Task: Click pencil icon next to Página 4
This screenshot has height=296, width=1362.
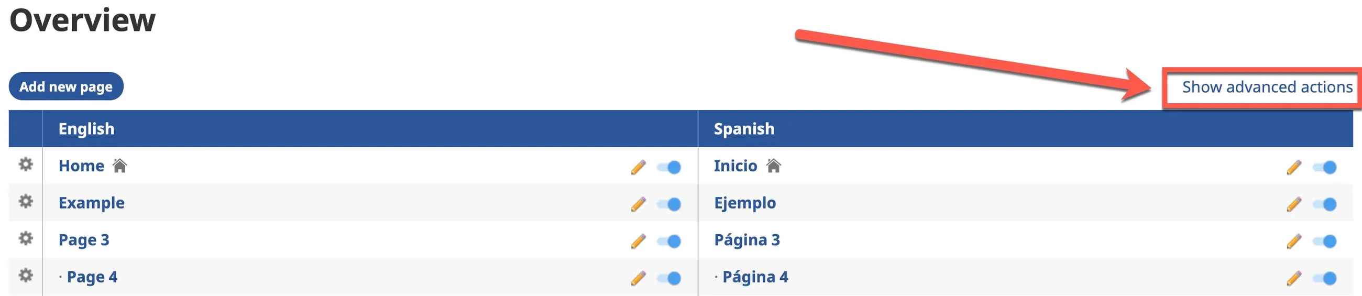Action: [x=1294, y=279]
